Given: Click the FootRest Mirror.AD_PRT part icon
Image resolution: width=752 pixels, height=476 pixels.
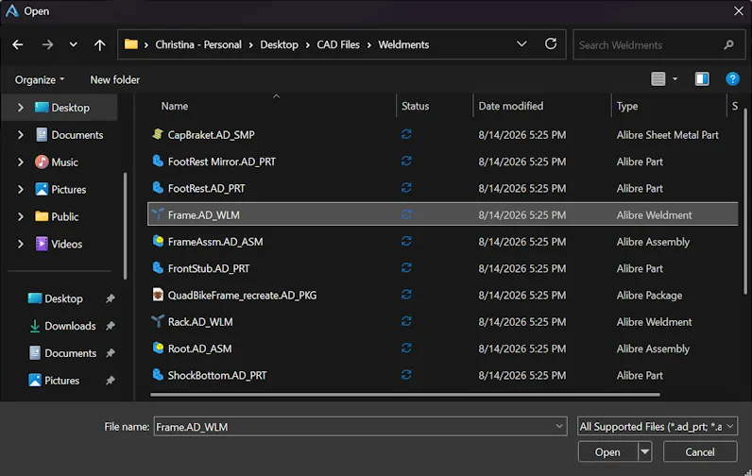Looking at the screenshot, I should pyautogui.click(x=158, y=161).
